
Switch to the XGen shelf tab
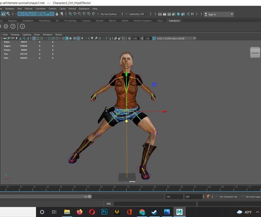coord(160,20)
